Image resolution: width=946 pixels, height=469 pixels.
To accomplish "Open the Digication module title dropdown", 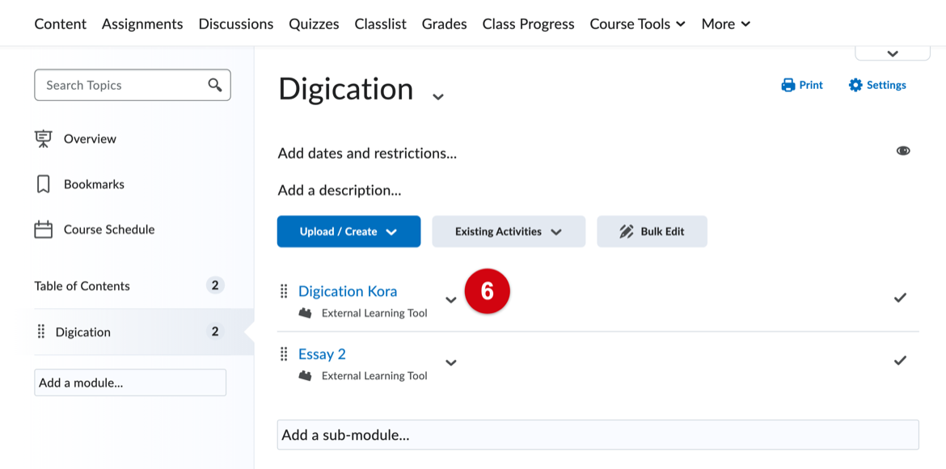I will (x=438, y=96).
